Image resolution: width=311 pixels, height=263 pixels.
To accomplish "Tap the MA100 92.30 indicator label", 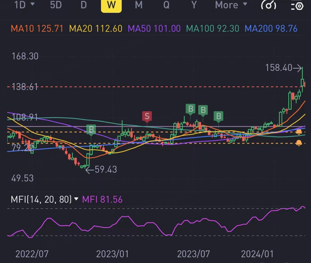I will click(213, 29).
